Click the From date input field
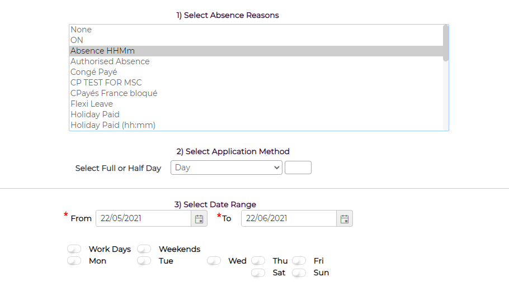 [144, 219]
